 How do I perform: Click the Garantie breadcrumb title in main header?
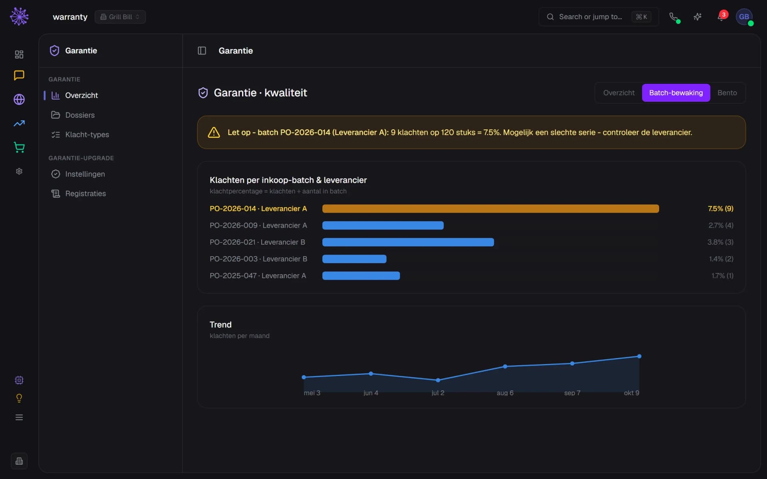pos(236,51)
